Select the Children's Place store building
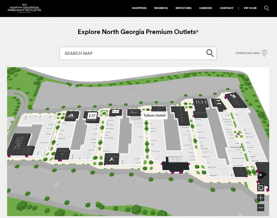This screenshot has height=218, width=277. (x=116, y=113)
